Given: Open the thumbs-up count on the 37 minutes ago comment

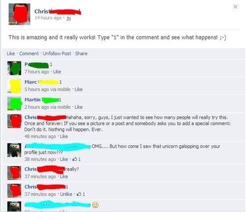Looking at the screenshot, I should tap(81, 194).
